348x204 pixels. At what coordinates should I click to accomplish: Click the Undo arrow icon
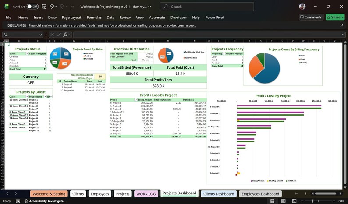click(52, 7)
